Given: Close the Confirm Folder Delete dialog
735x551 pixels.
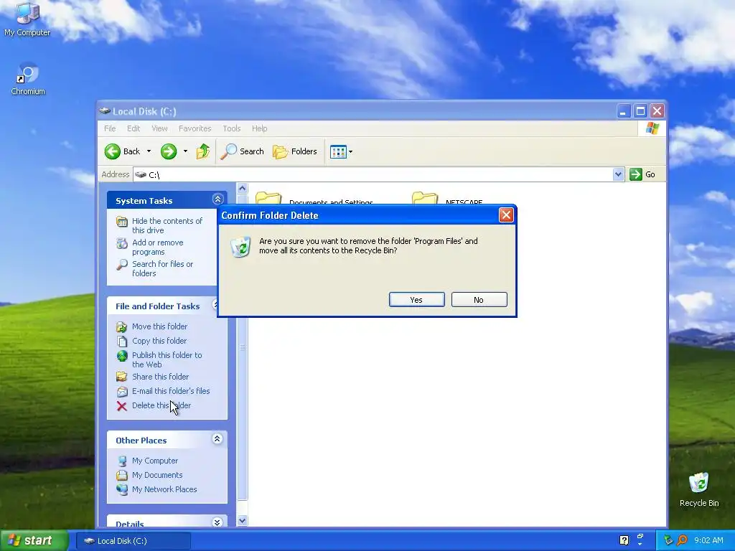Looking at the screenshot, I should (x=506, y=215).
